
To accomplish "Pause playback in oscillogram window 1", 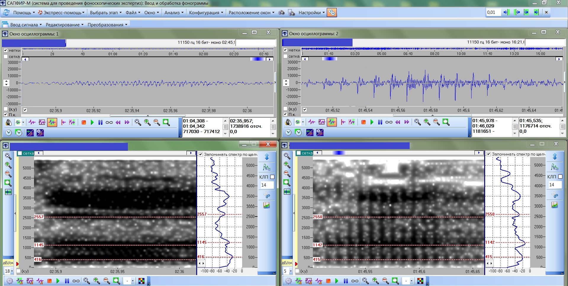I will [100, 122].
